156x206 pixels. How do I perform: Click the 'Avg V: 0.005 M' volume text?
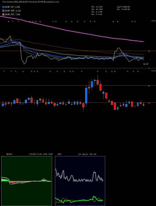123,7
